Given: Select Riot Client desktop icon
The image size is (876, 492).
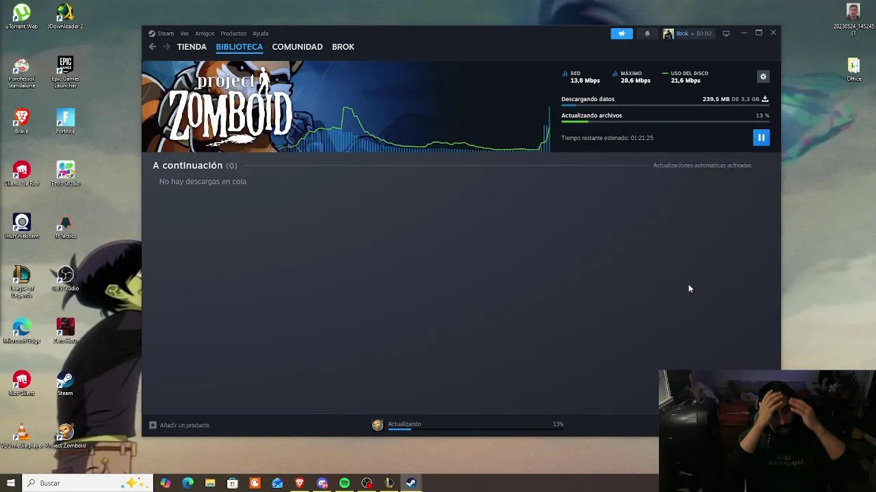Looking at the screenshot, I should [x=21, y=384].
